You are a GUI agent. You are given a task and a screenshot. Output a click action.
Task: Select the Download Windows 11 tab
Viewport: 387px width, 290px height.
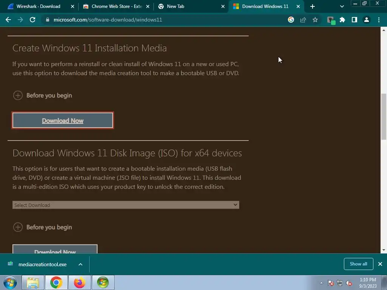click(265, 6)
